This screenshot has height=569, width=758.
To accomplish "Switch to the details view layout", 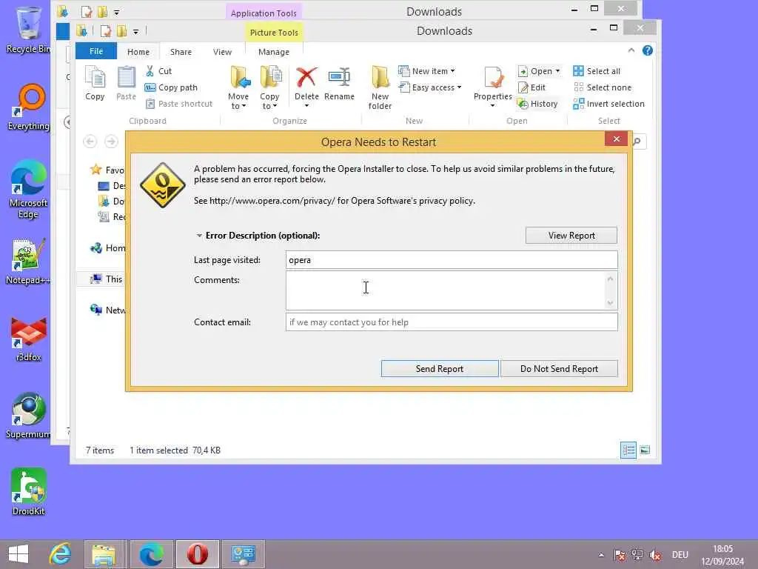I will pyautogui.click(x=628, y=450).
